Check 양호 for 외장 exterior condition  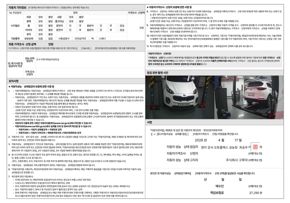click(37, 17)
